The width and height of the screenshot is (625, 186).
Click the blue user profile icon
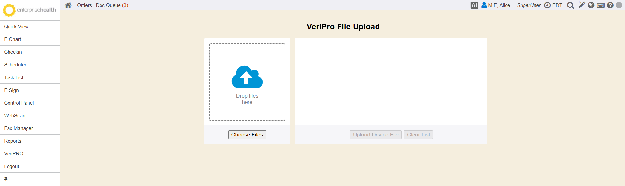click(484, 5)
